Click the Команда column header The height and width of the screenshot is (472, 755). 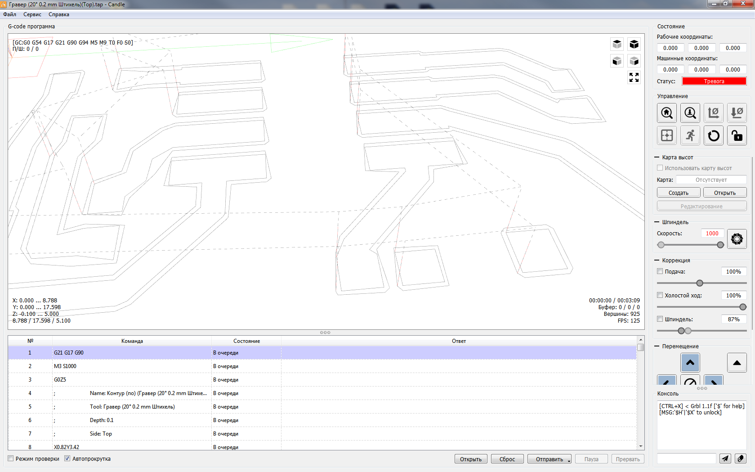tap(132, 341)
